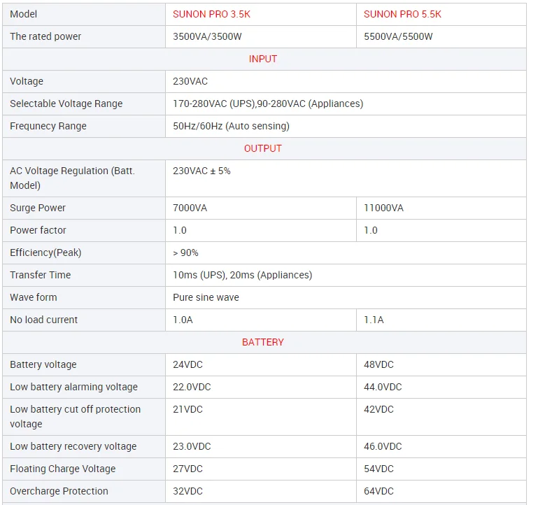
Task: Click the '230VAC' input voltage value
Action: tap(190, 81)
